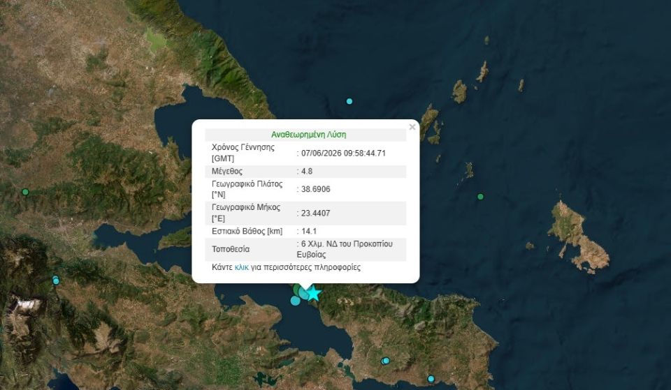Click the focal depth value 14.1
Screen dimensions: 671x390
[x=308, y=231]
